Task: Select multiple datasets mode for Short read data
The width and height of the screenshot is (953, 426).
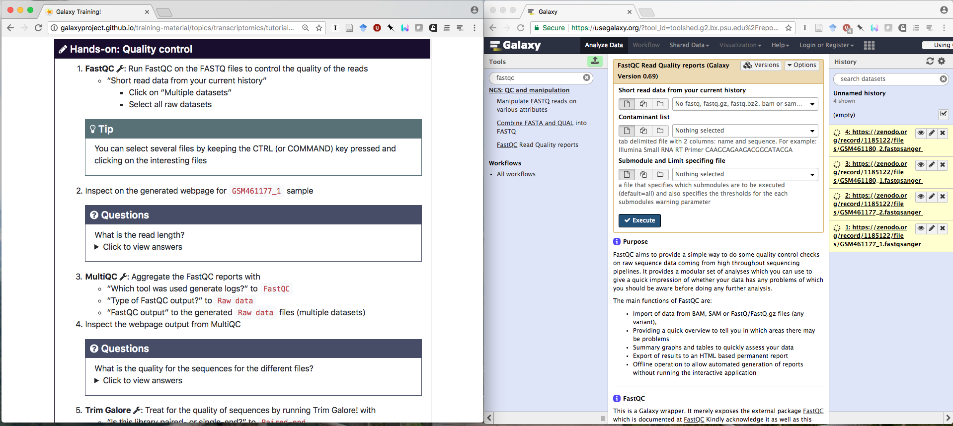Action: click(643, 104)
